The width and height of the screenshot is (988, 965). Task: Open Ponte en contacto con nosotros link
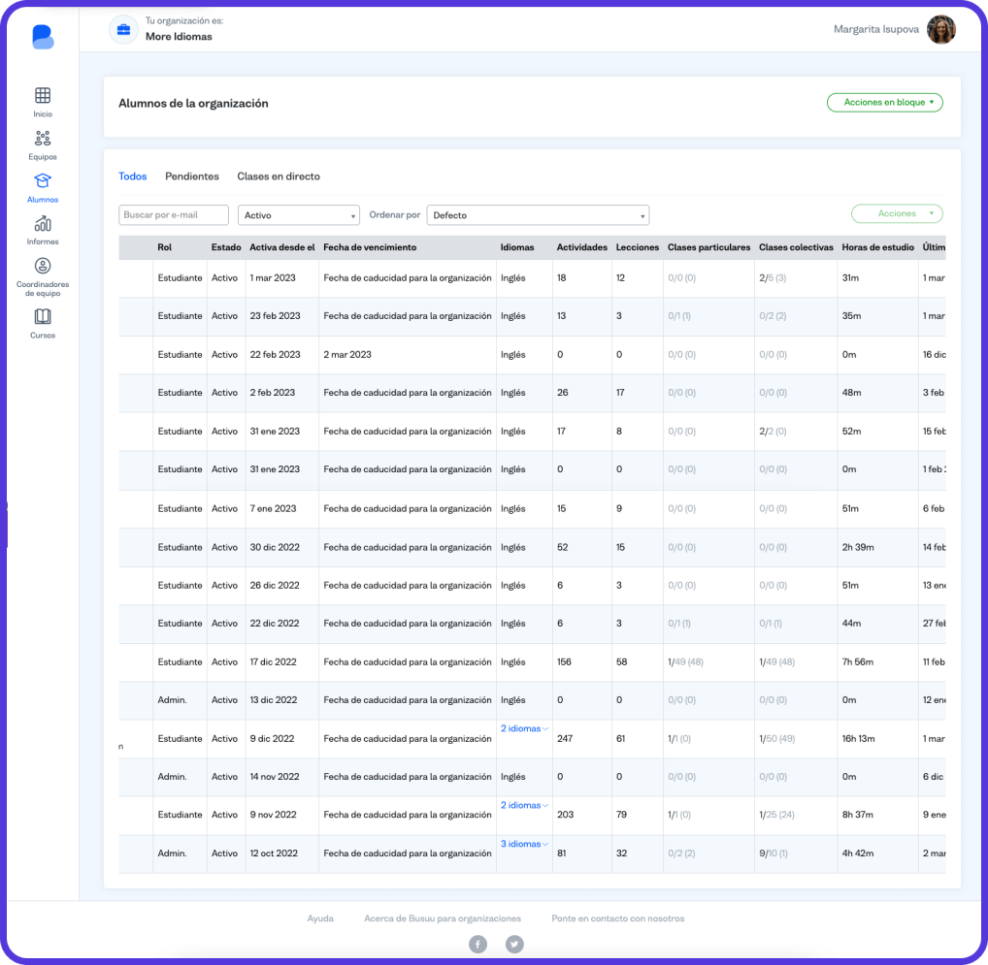pos(618,918)
